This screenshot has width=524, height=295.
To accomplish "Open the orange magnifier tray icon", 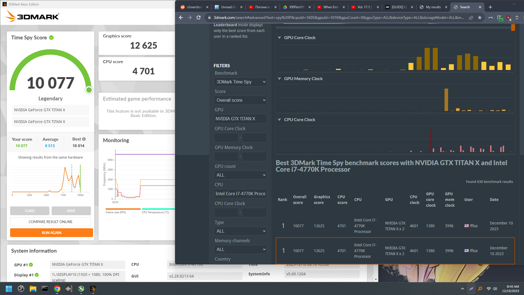I will click(480, 289).
